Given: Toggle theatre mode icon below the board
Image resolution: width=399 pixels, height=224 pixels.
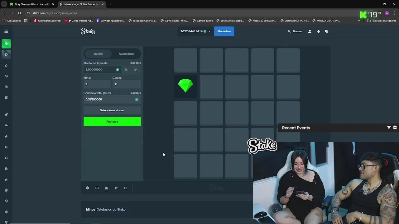Looking at the screenshot, I should 97,188.
